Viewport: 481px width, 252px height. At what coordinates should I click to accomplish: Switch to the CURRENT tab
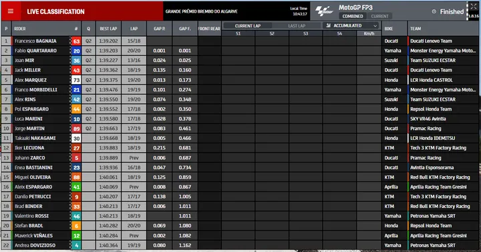click(379, 16)
